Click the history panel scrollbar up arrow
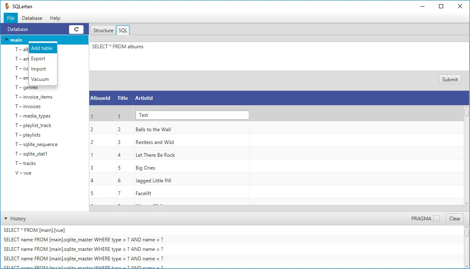 click(467, 227)
